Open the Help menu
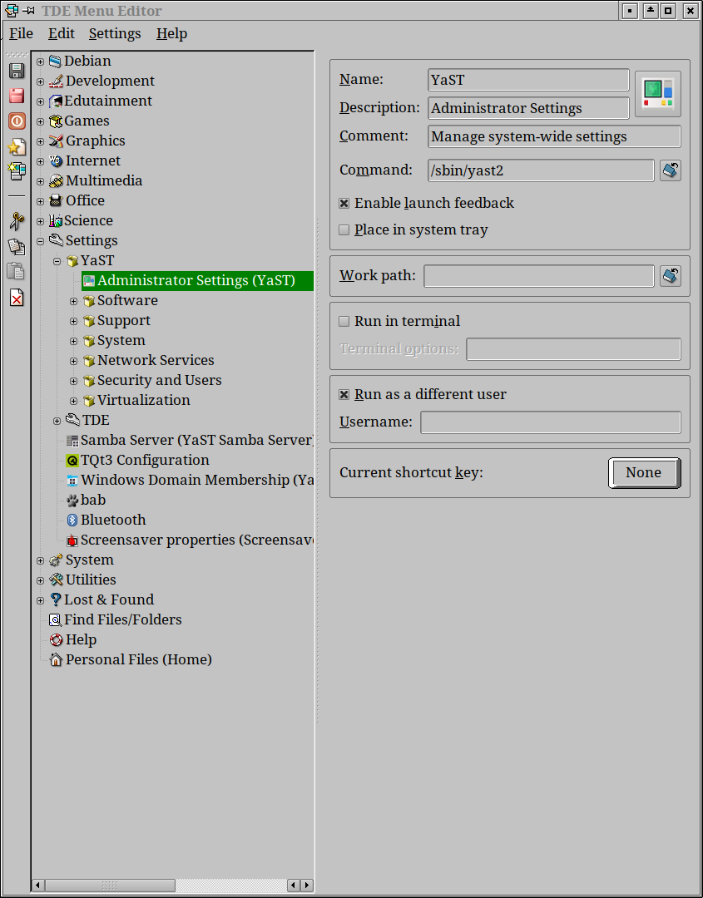The width and height of the screenshot is (703, 898). 172,33
